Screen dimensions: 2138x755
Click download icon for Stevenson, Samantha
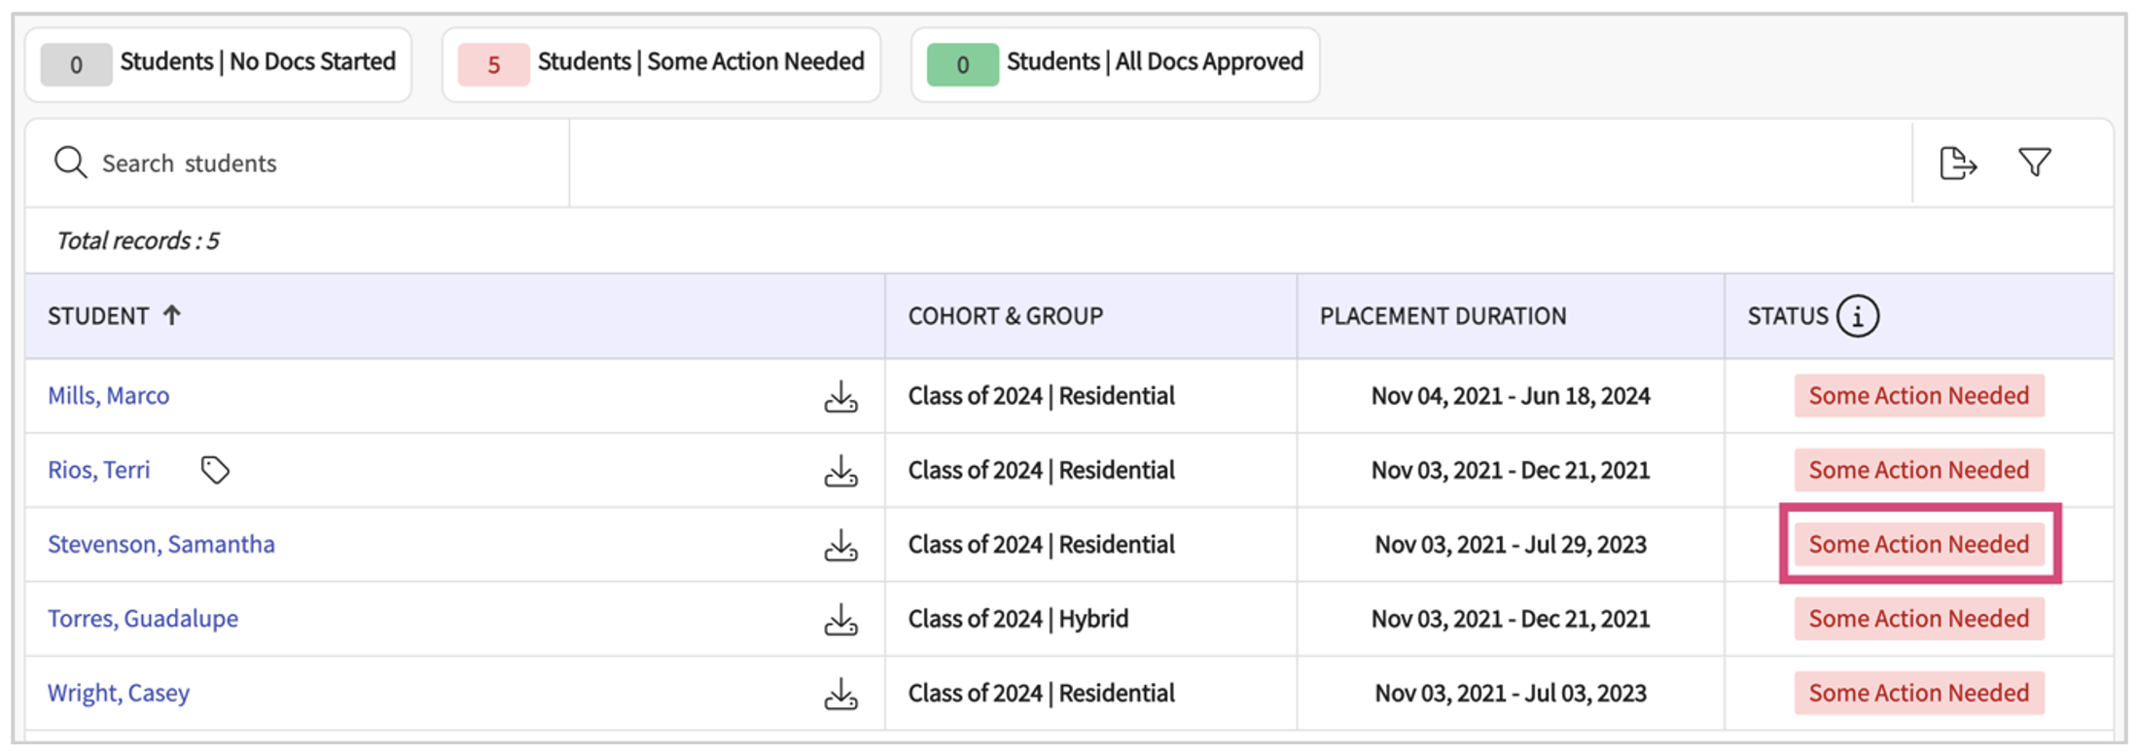coord(840,545)
